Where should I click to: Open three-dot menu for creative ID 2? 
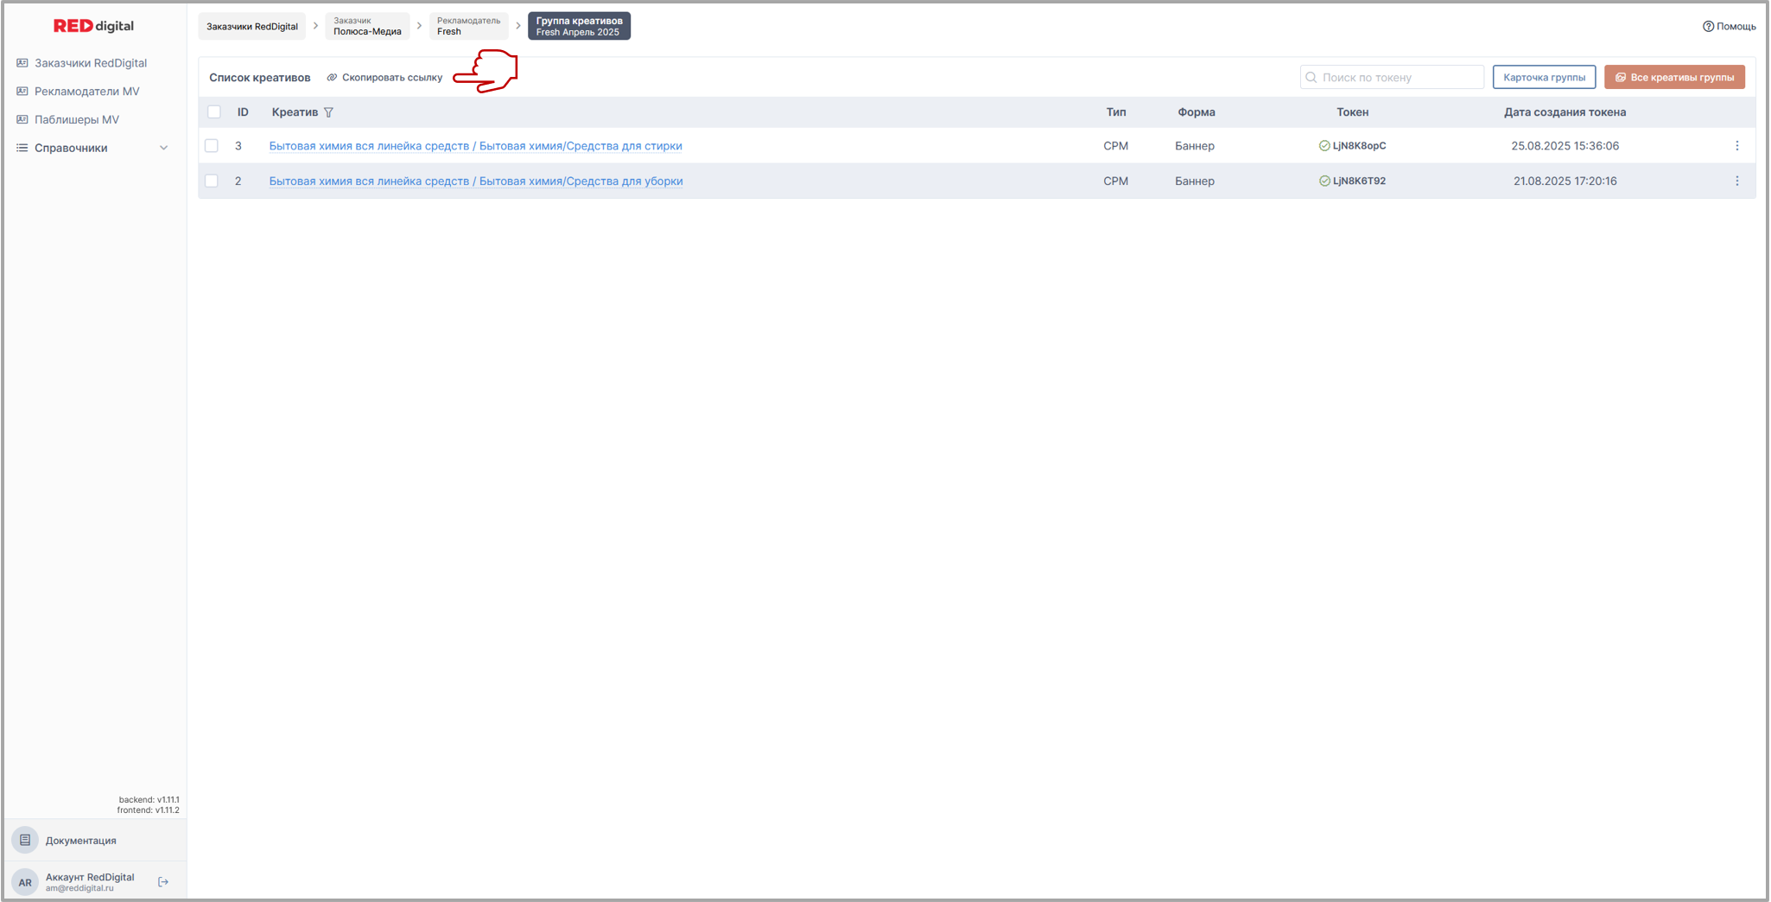point(1736,181)
